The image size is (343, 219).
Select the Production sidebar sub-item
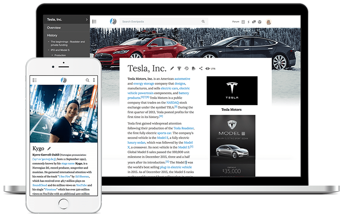[60, 55]
